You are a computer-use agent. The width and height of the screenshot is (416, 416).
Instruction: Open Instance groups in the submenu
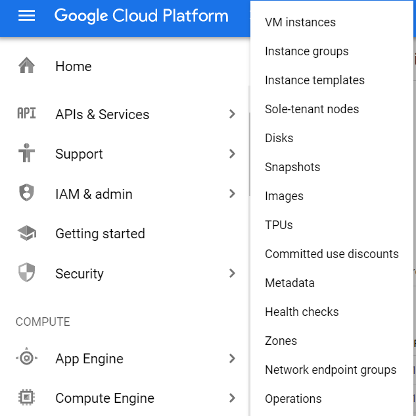306,51
